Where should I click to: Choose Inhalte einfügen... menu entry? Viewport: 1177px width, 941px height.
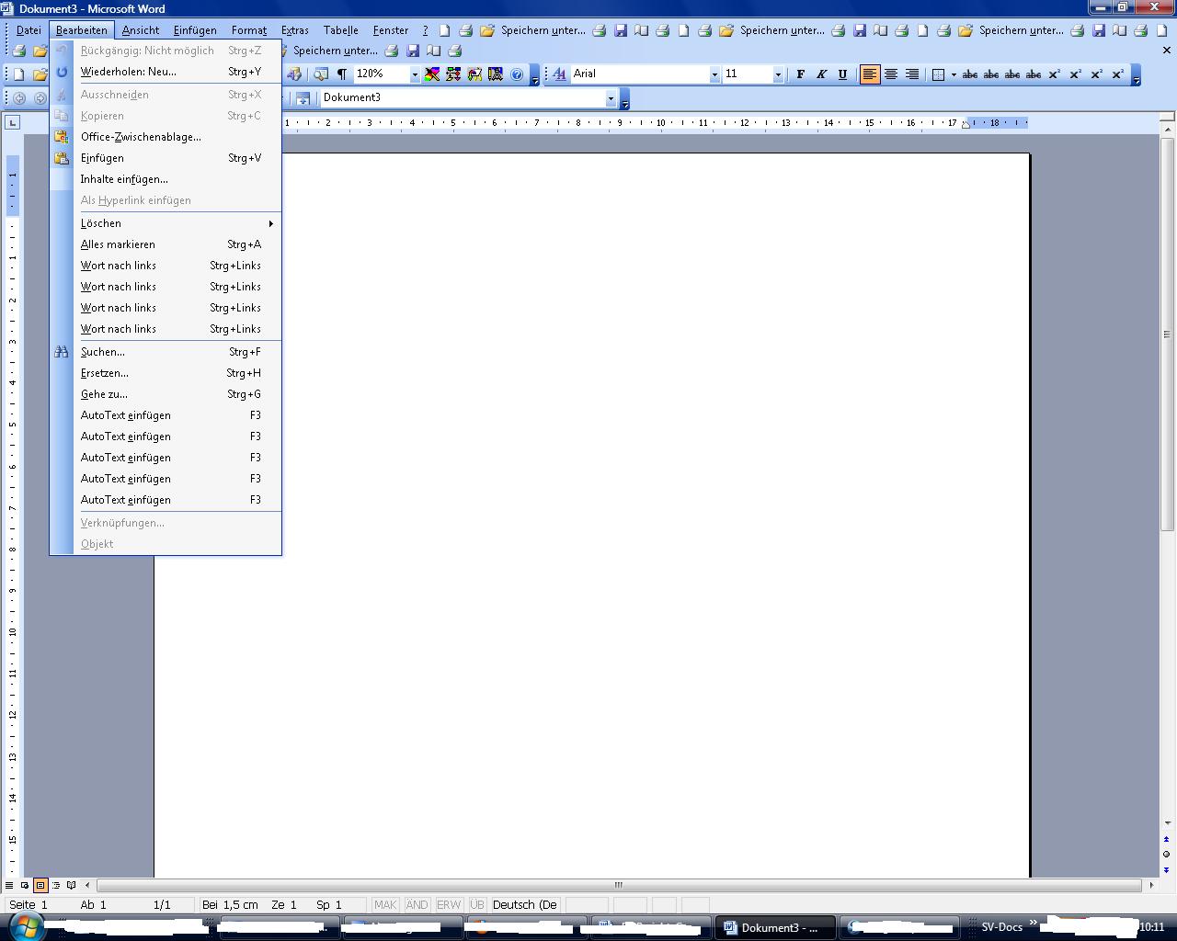pyautogui.click(x=166, y=179)
